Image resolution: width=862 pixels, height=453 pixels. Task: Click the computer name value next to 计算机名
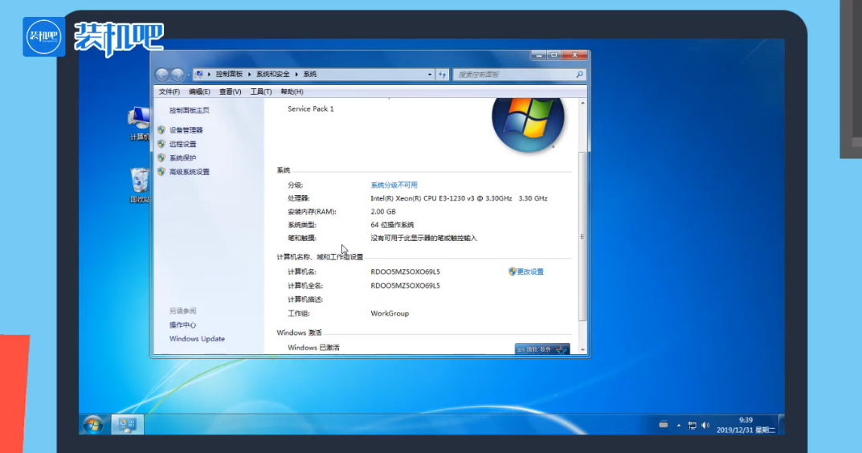(405, 271)
